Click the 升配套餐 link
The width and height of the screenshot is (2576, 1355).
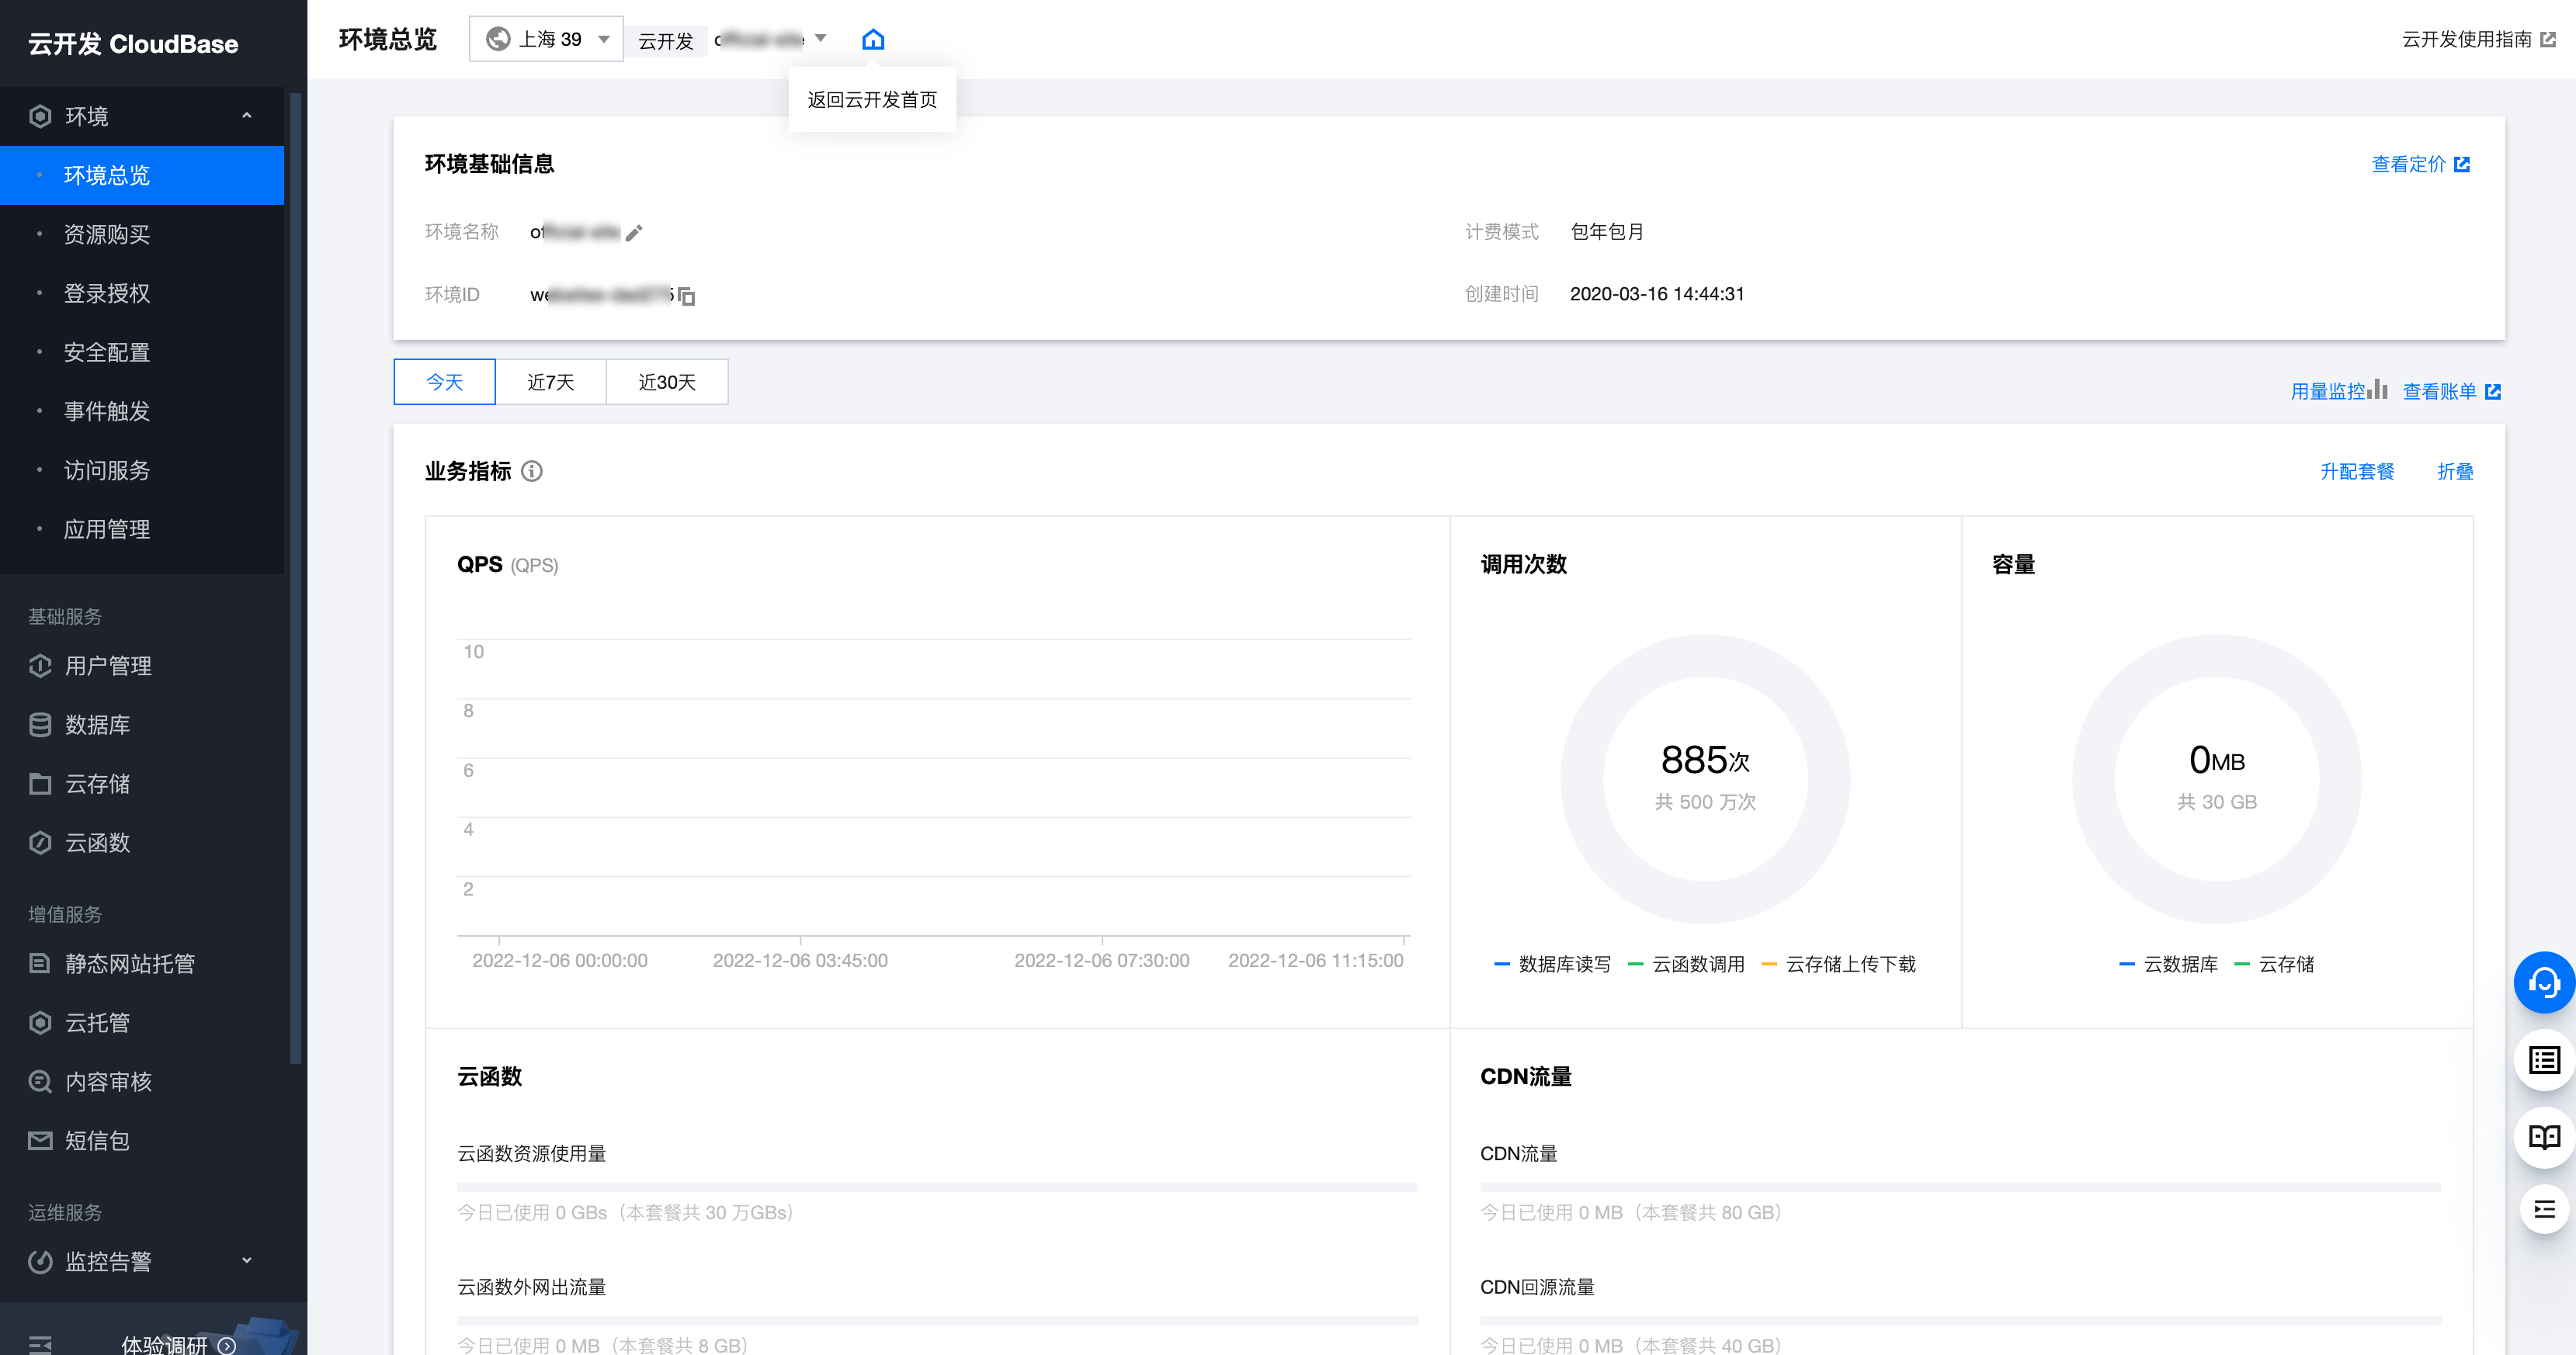(x=2357, y=472)
